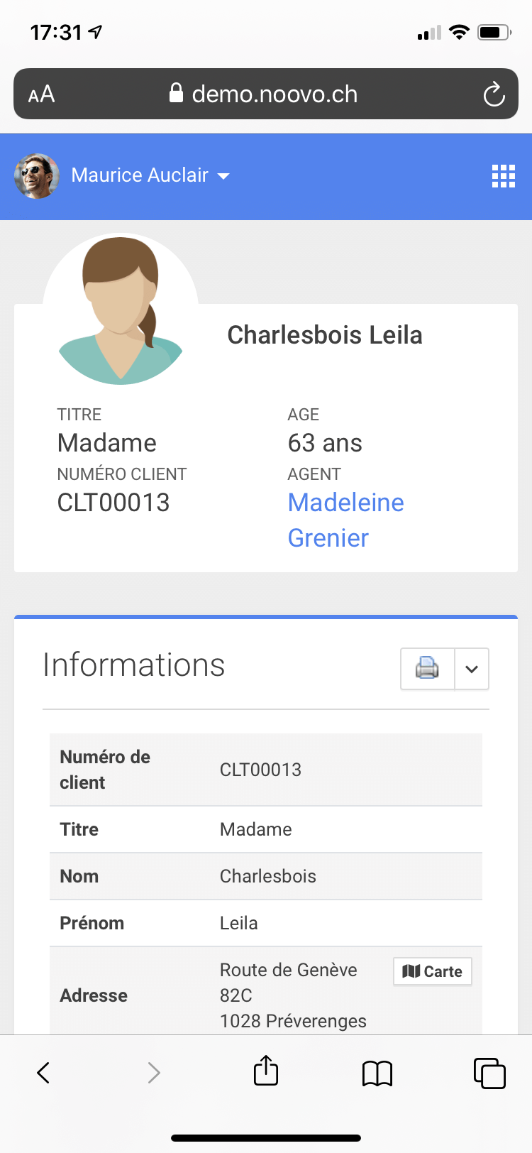
Task: Tap the demo.noovo.ch address field
Action: 275,94
